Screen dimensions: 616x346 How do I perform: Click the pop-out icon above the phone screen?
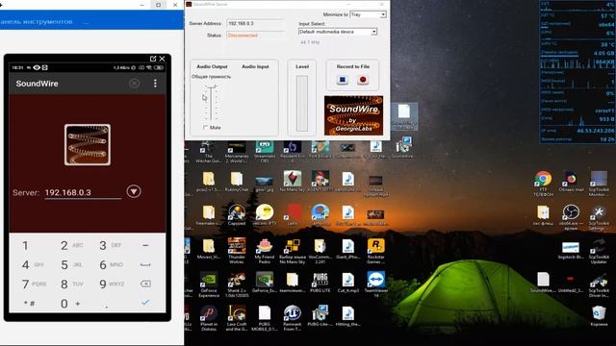coord(153,59)
